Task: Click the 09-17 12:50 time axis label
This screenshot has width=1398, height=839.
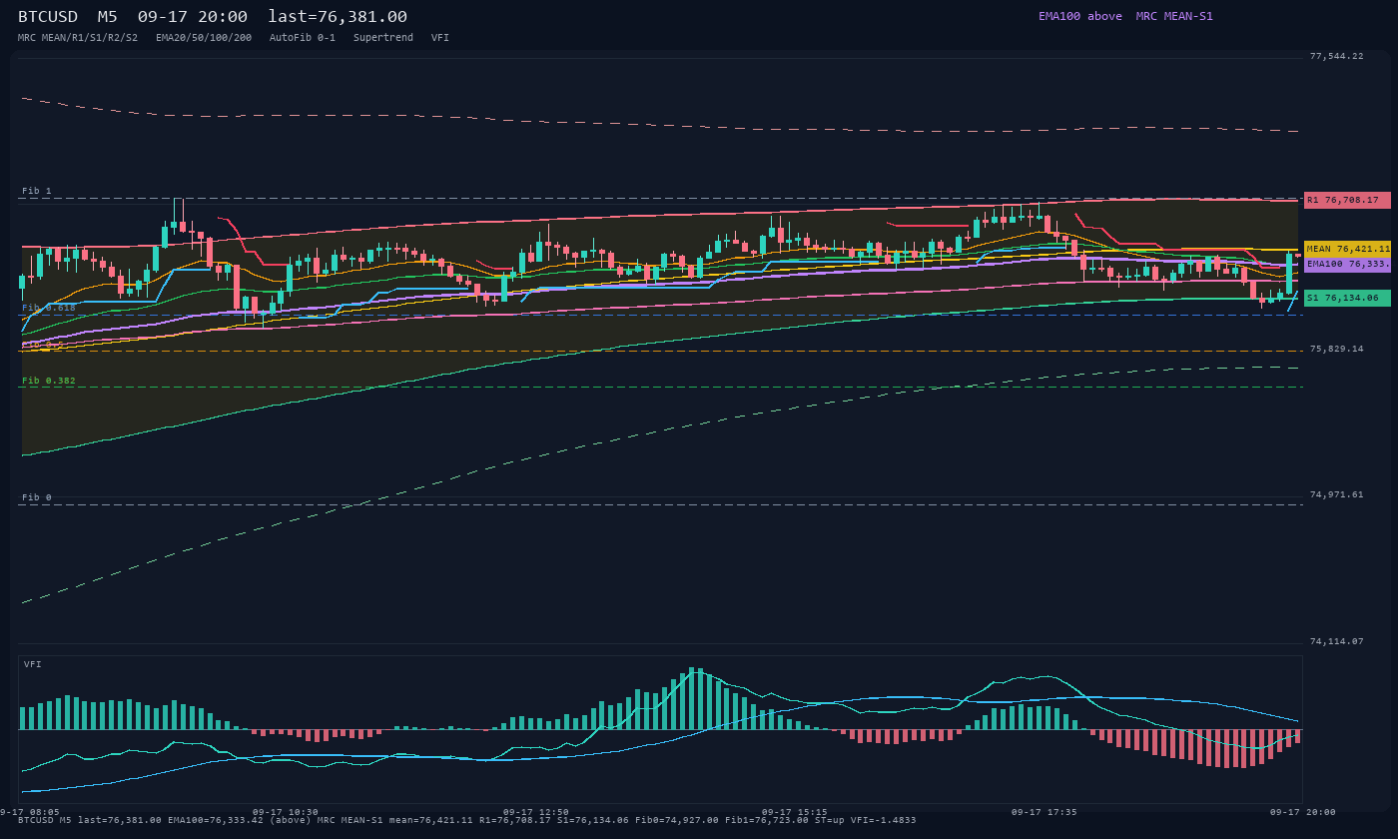Action: [536, 812]
